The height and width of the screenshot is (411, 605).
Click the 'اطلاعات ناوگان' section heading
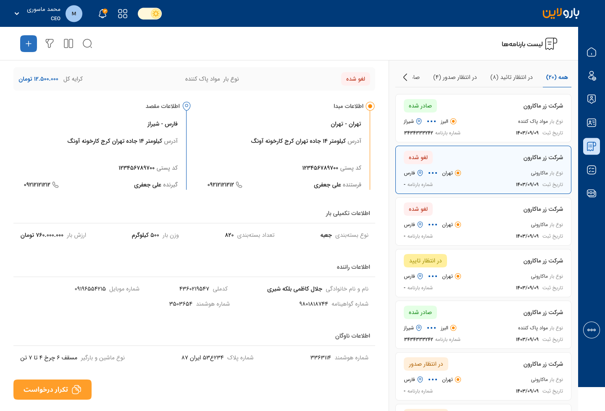click(352, 336)
